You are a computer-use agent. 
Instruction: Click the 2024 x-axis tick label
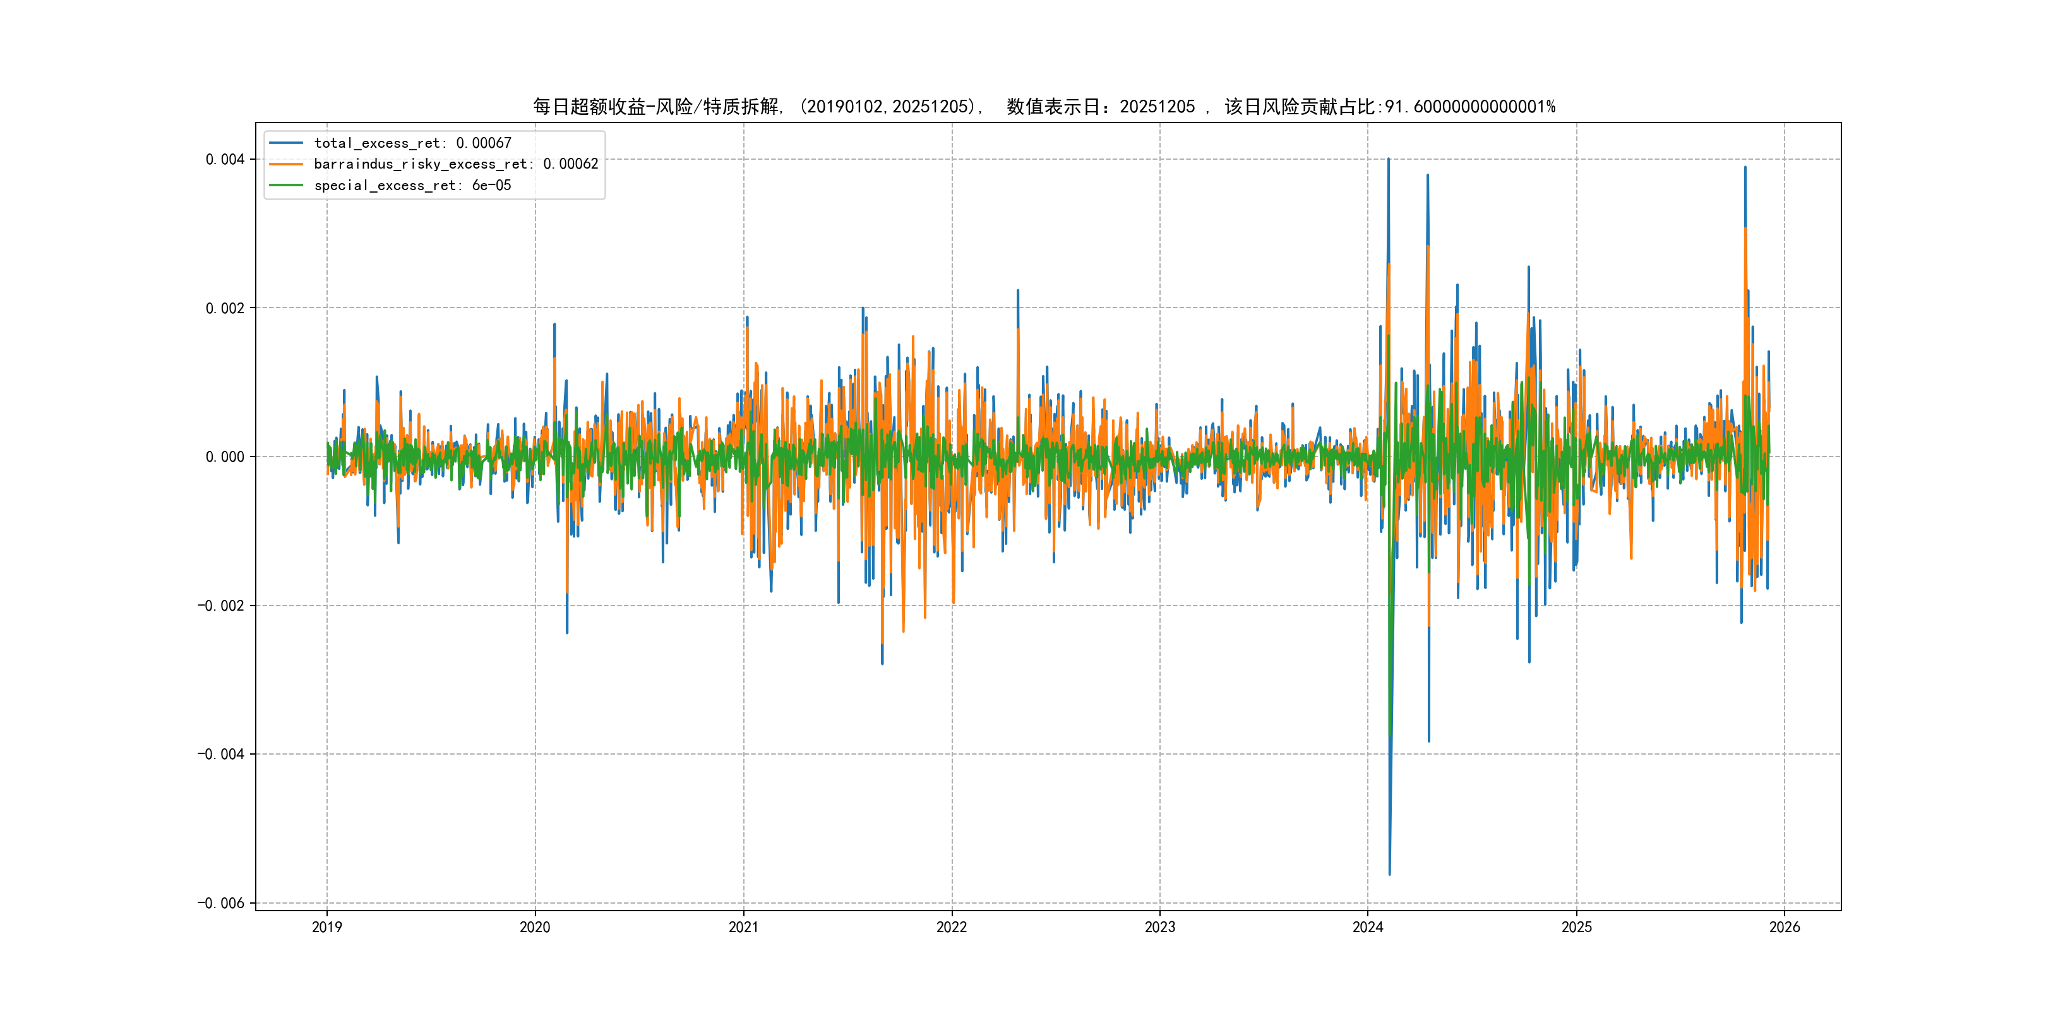(x=1368, y=927)
